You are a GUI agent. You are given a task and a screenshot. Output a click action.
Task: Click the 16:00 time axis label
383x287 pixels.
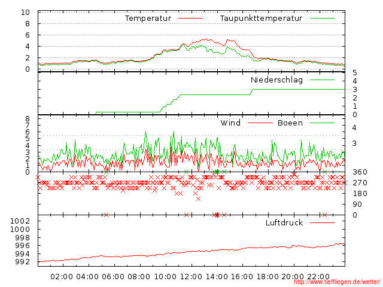coord(242,277)
